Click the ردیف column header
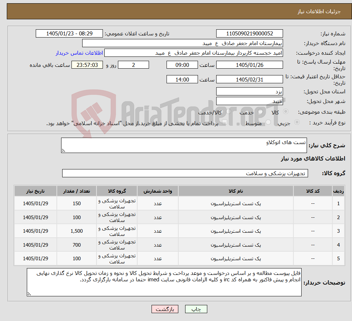Image resolution: width=352 pixels, height=321 pixels. [x=338, y=191]
